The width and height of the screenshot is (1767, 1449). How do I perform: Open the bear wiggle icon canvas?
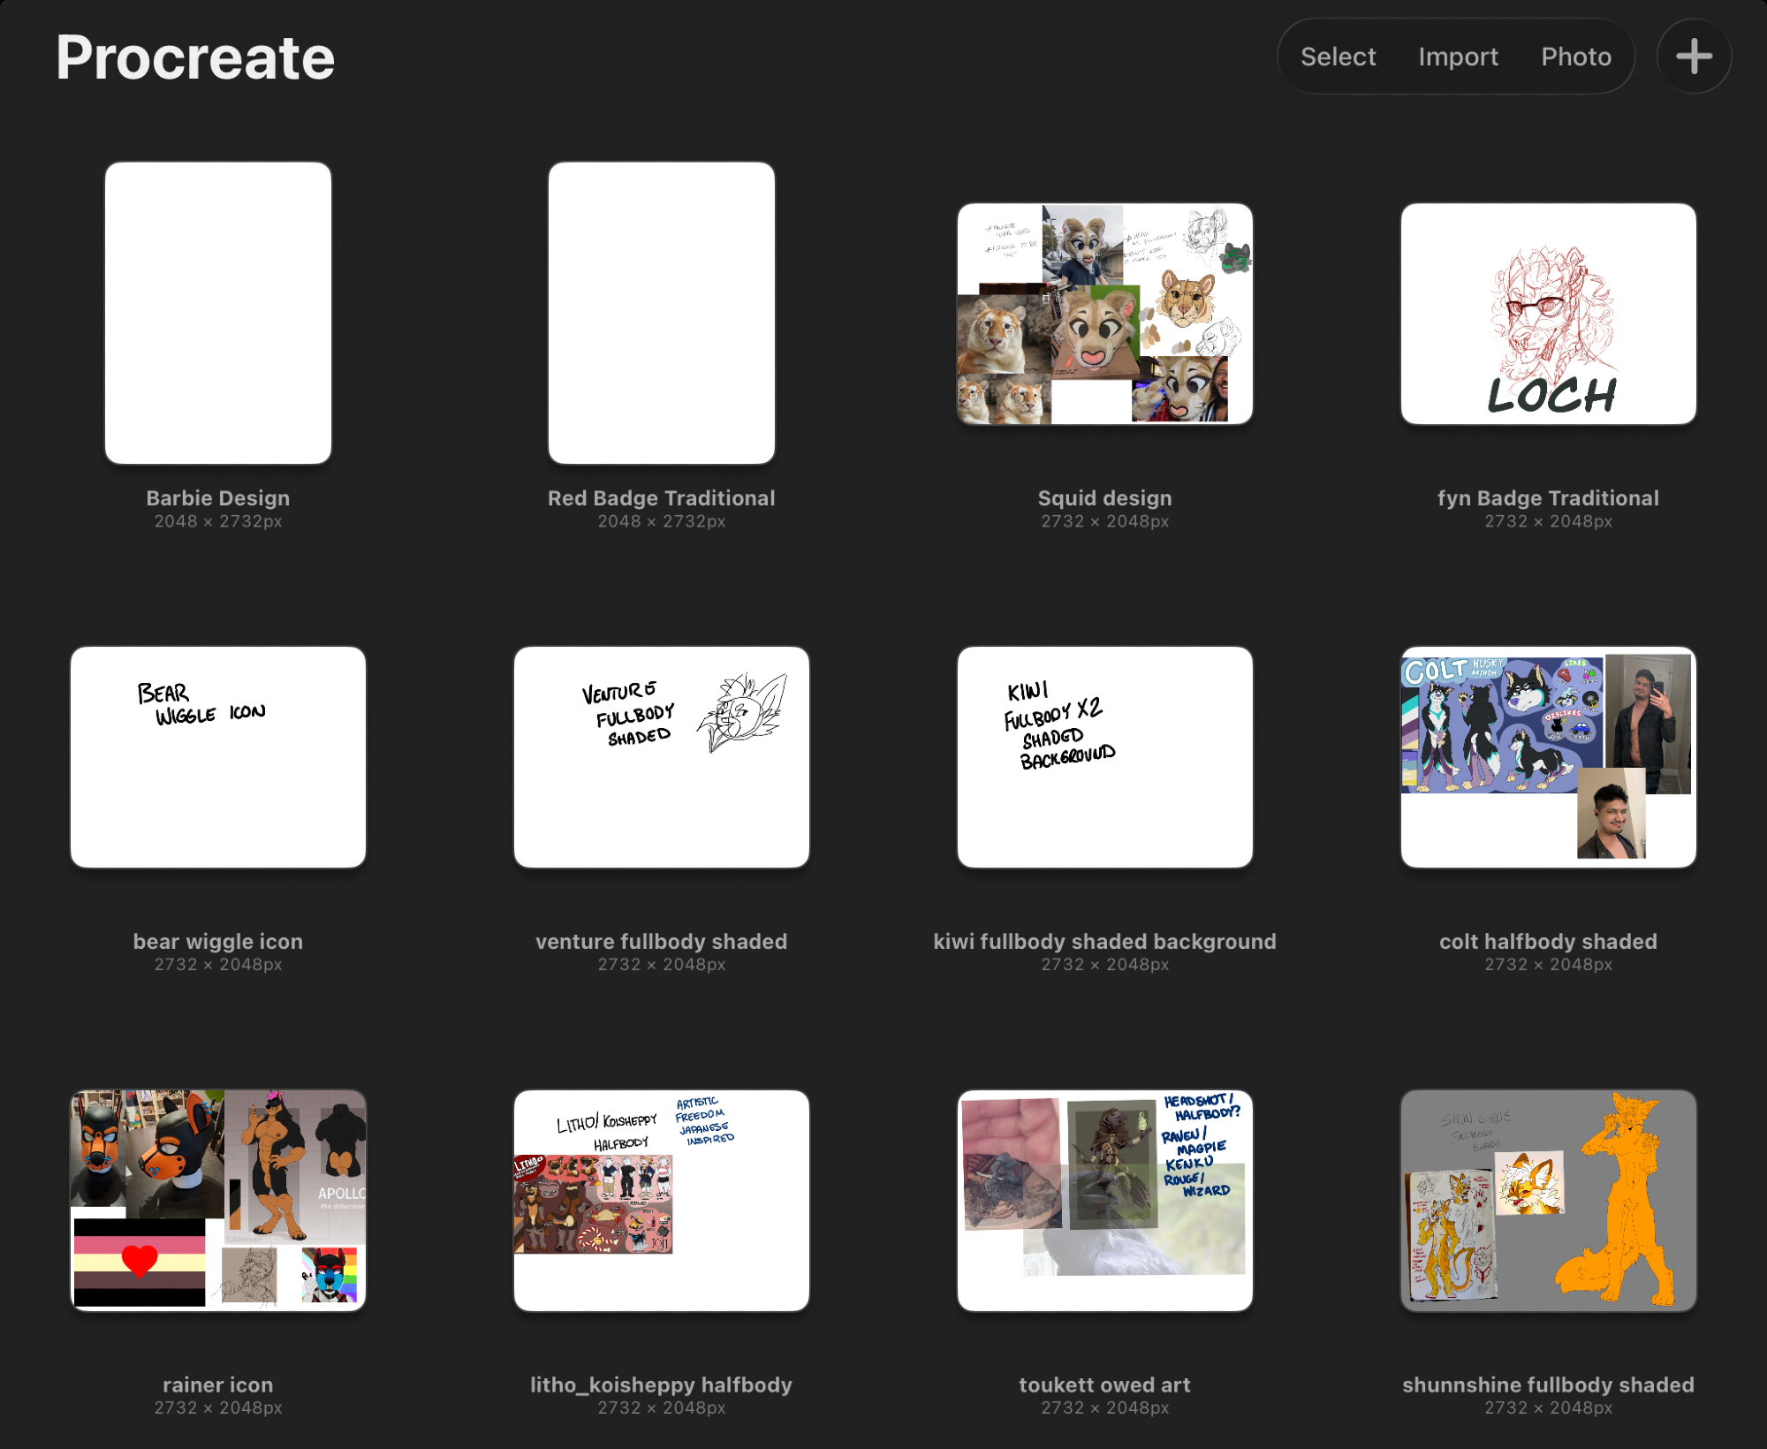tap(218, 757)
